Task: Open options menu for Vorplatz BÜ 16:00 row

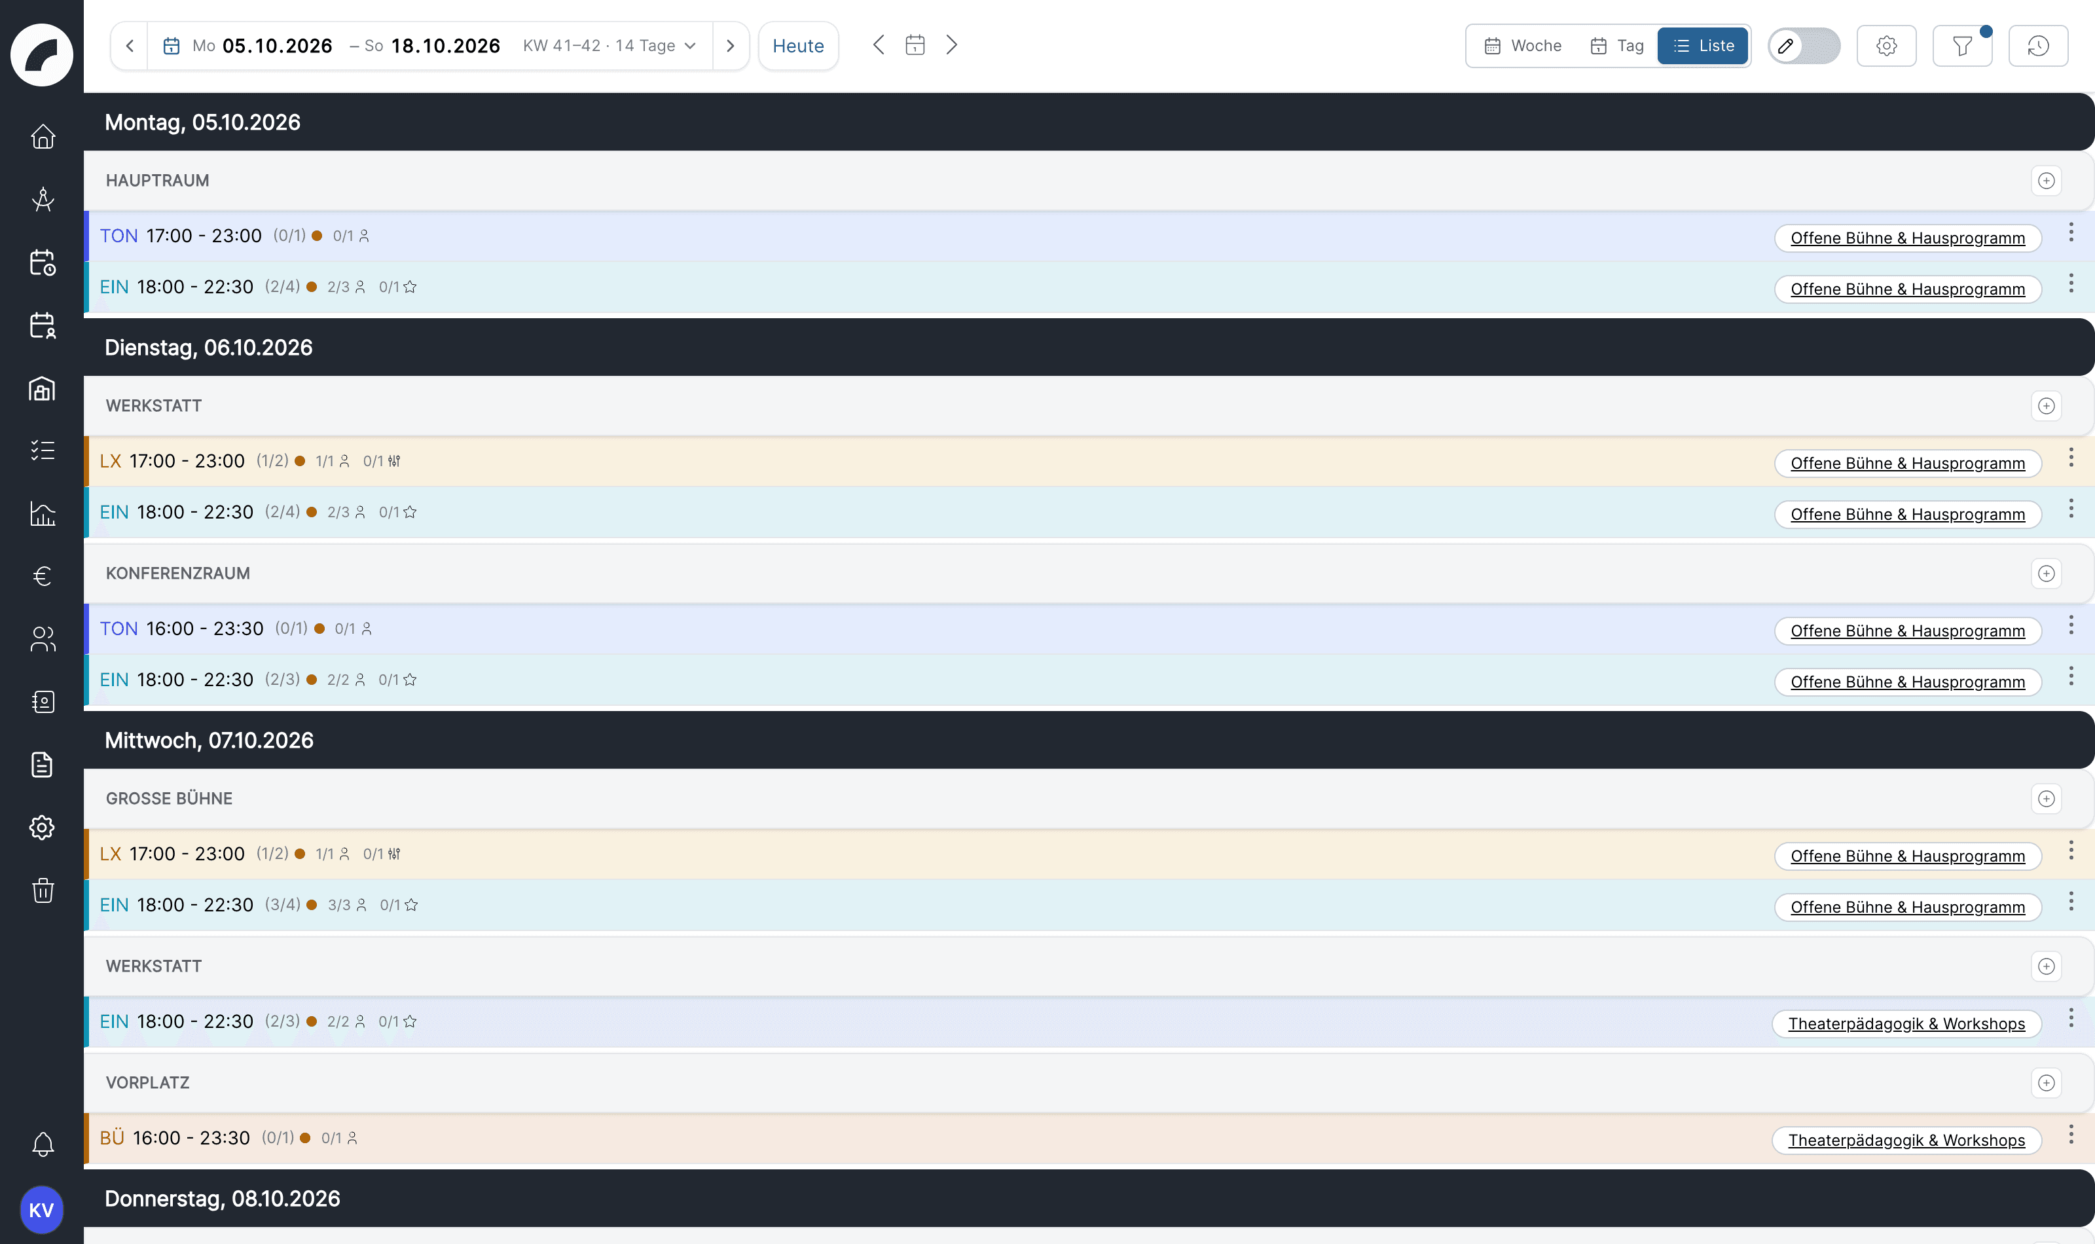Action: click(x=2071, y=1134)
